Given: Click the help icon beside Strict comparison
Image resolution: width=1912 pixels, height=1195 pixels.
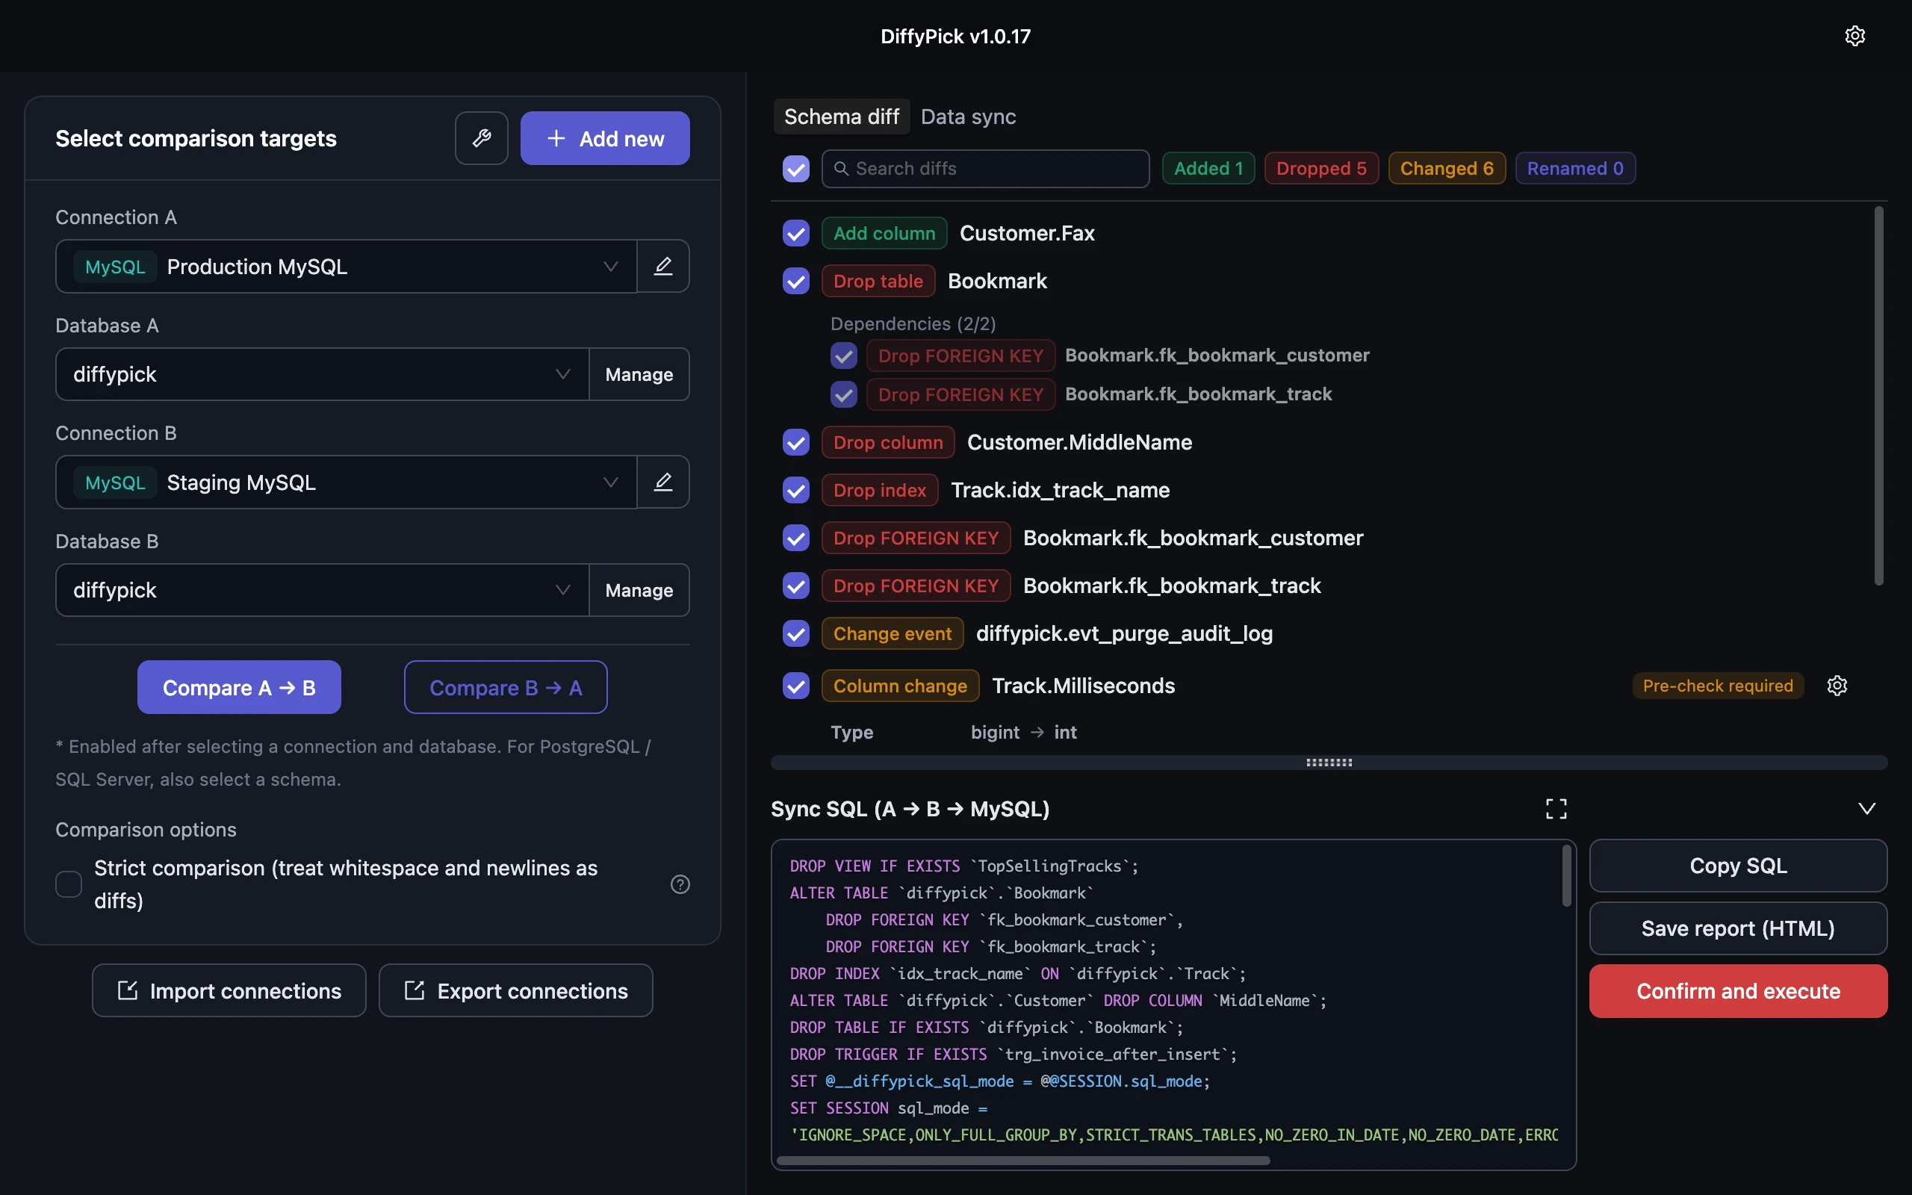Looking at the screenshot, I should tap(680, 884).
